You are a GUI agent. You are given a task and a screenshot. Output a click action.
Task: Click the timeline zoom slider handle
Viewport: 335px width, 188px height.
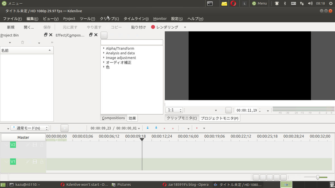click(x=317, y=177)
